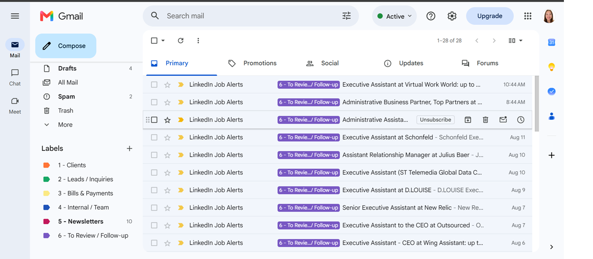The height and width of the screenshot is (259, 593).
Task: Open Contacts side panel
Action: click(x=551, y=116)
